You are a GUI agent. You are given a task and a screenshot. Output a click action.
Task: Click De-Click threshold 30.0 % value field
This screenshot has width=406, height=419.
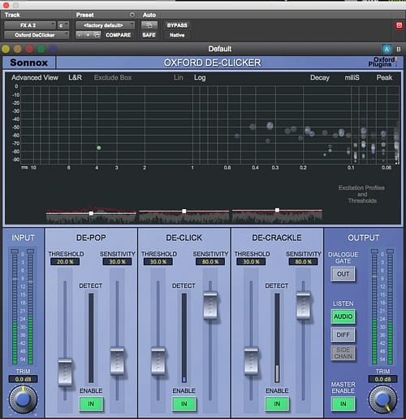coord(158,262)
